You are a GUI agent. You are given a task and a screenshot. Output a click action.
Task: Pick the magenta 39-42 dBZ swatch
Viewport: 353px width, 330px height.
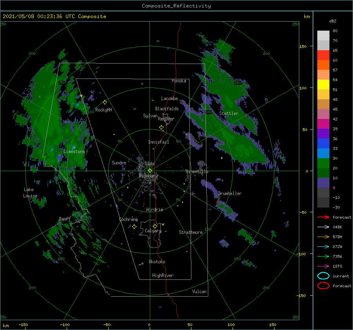click(323, 124)
